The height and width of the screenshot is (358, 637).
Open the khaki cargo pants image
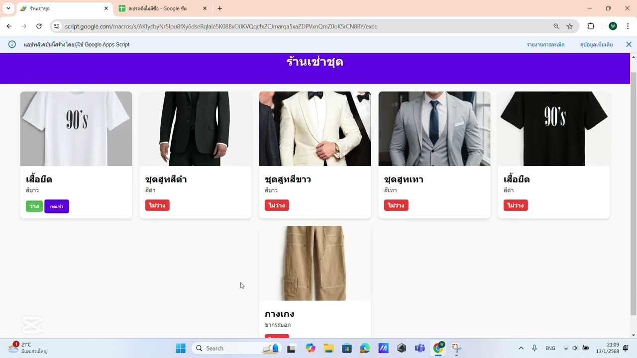pyautogui.click(x=315, y=264)
